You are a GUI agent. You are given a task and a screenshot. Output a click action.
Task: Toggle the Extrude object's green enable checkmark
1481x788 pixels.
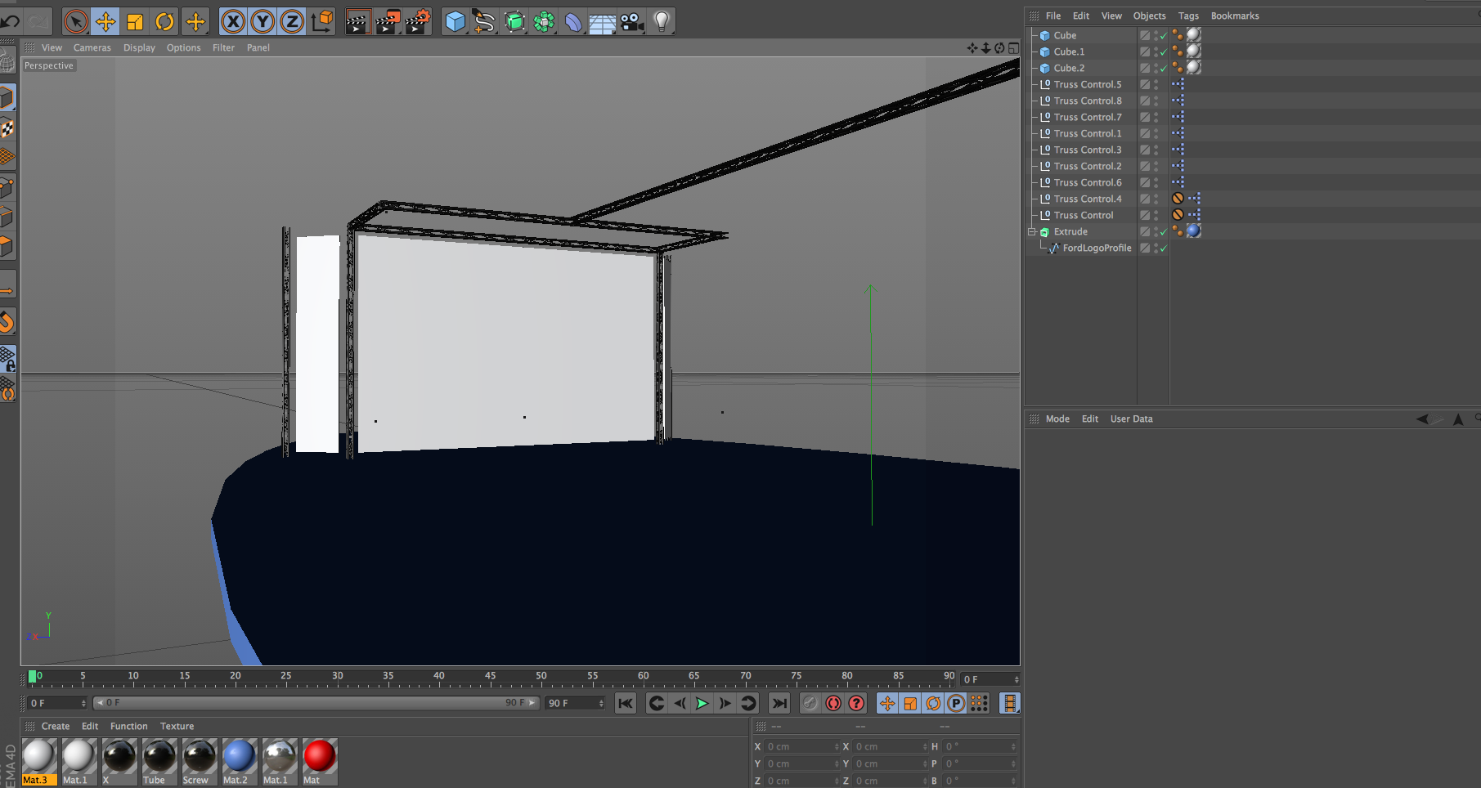point(1164,232)
